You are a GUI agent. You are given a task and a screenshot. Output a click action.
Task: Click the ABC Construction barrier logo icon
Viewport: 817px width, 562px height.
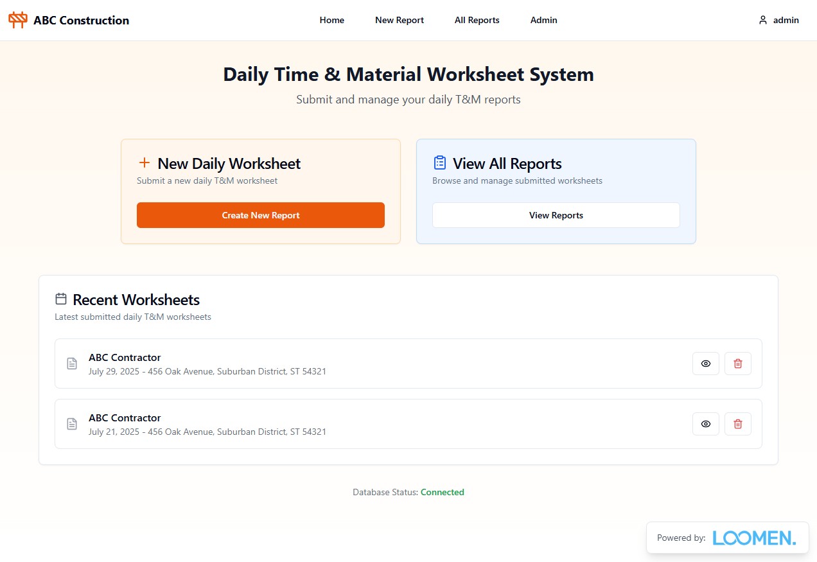18,20
